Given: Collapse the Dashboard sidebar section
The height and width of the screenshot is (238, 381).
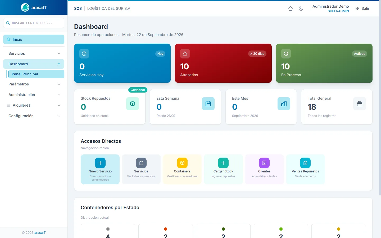Looking at the screenshot, I should pos(34,64).
